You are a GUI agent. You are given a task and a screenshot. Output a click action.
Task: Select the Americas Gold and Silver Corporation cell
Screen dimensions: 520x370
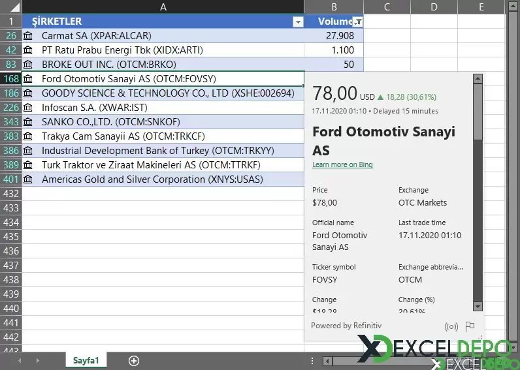tap(163, 179)
